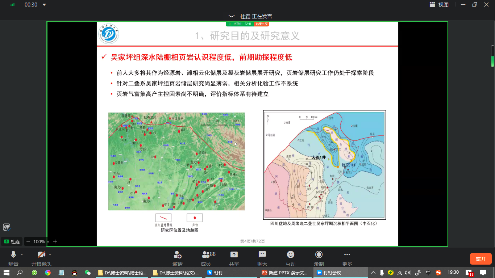The width and height of the screenshot is (495, 278).
Task: Open the 更多 more options icon
Action: tap(347, 255)
